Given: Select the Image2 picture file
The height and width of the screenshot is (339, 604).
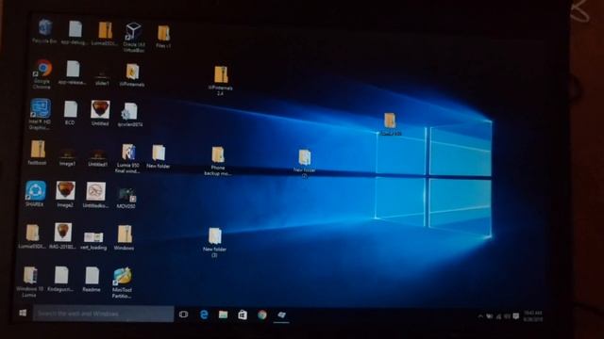Looking at the screenshot, I should 65,195.
